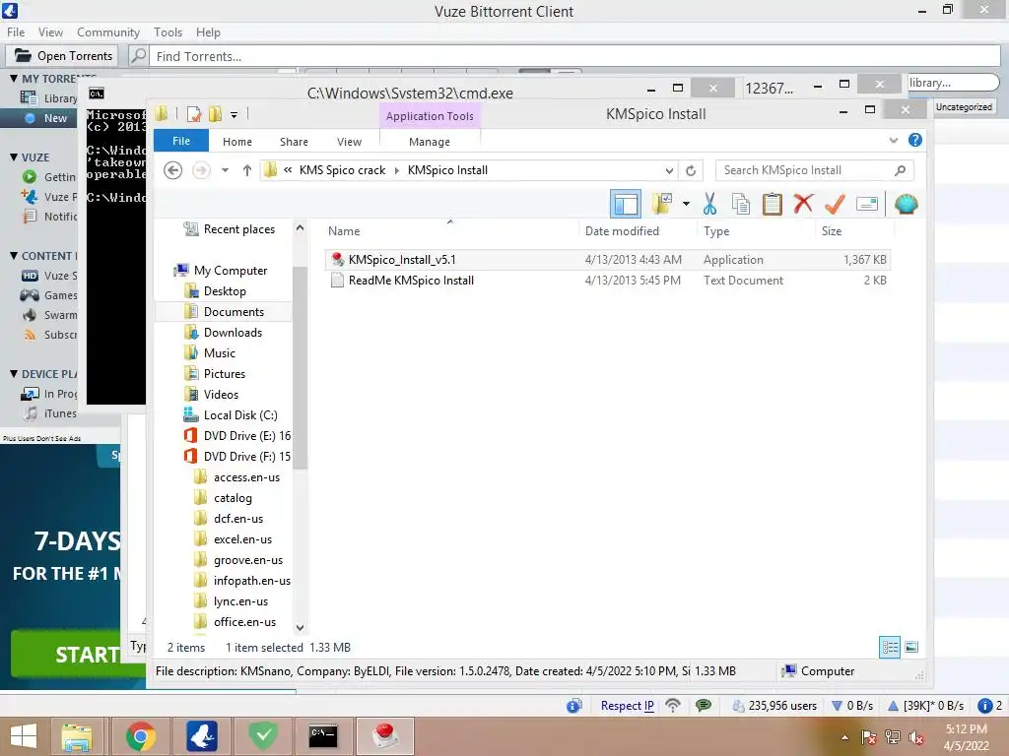This screenshot has height=756, width=1009.
Task: Collapse the DEVICE PLAYBACK sidebar section
Action: [14, 373]
